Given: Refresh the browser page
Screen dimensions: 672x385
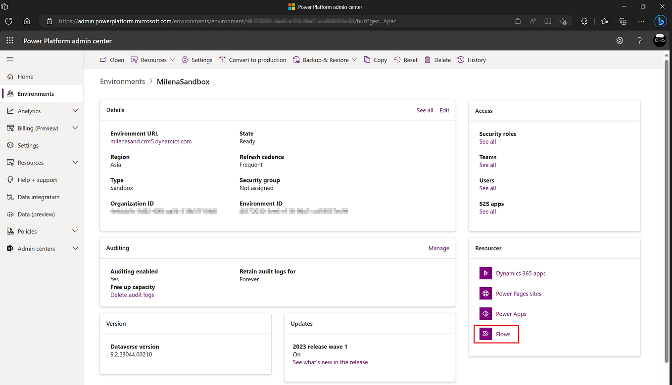Looking at the screenshot, I should click(x=9, y=21).
